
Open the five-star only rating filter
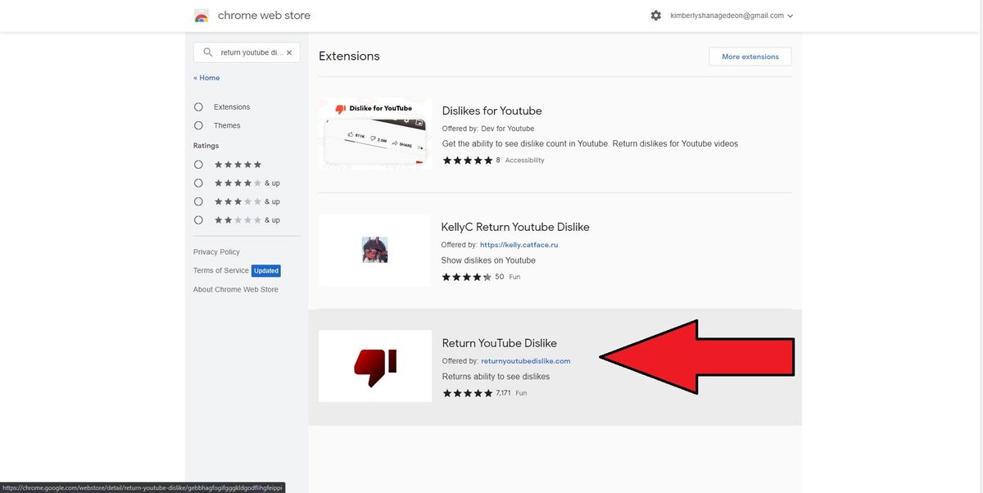[x=197, y=162]
